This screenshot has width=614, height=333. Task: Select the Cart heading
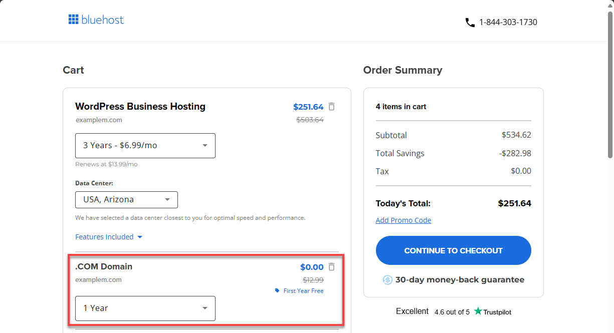point(73,70)
